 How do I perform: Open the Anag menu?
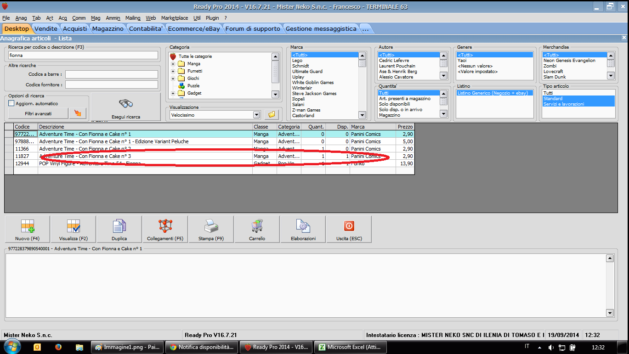coord(21,18)
